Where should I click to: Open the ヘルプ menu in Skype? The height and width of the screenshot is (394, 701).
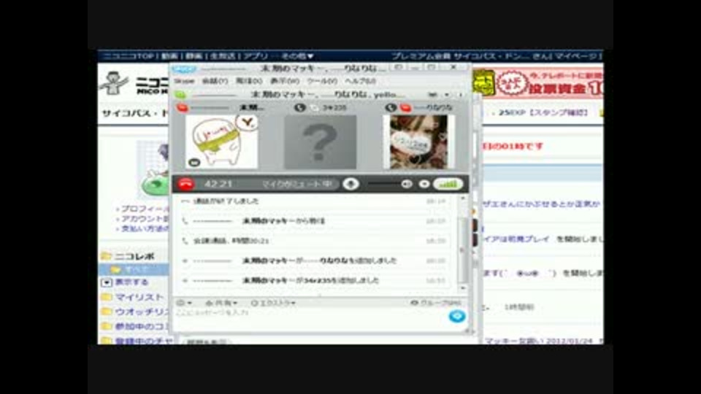point(360,81)
